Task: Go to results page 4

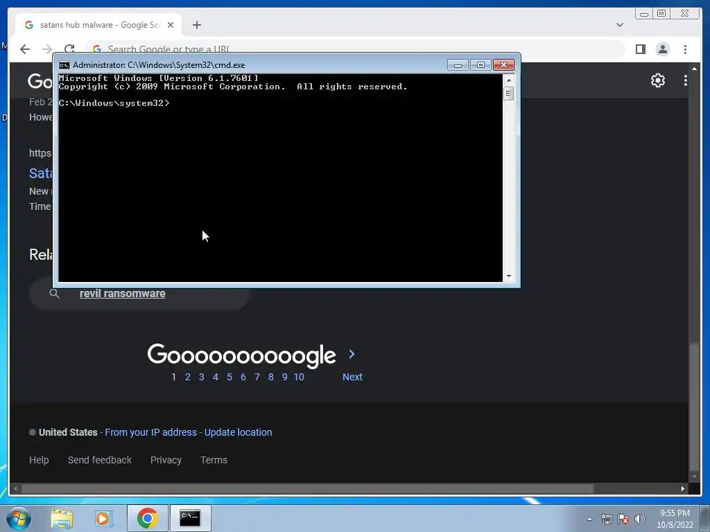Action: (x=216, y=377)
